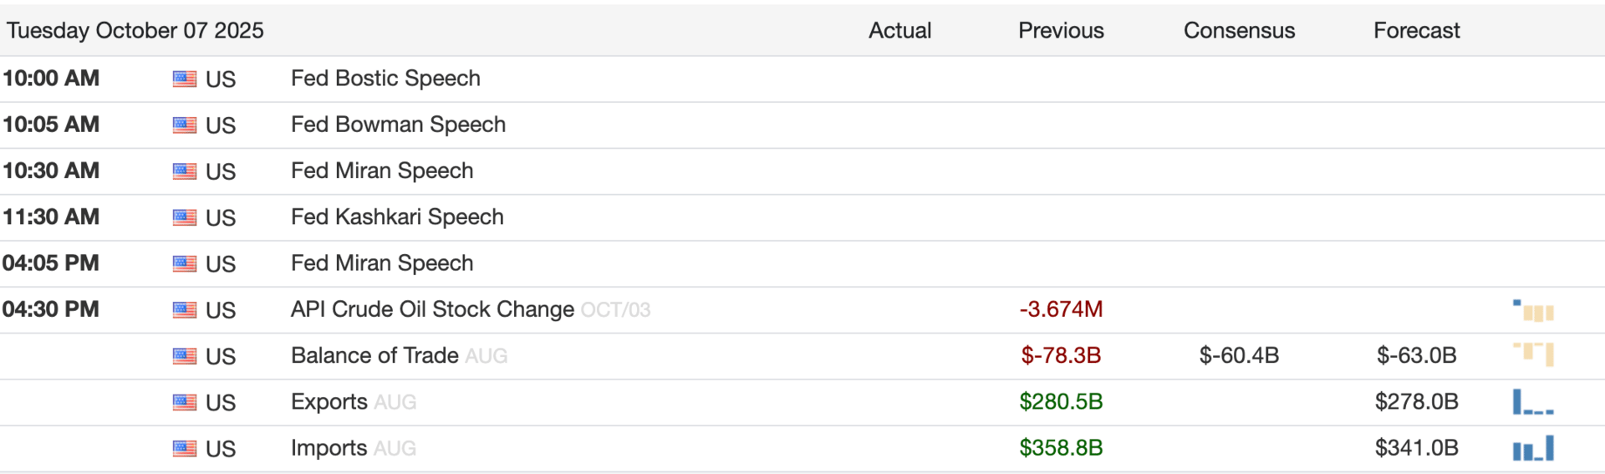Open the Exports mini bar chart icon
Screen dimensions: 1605x474
1533,402
